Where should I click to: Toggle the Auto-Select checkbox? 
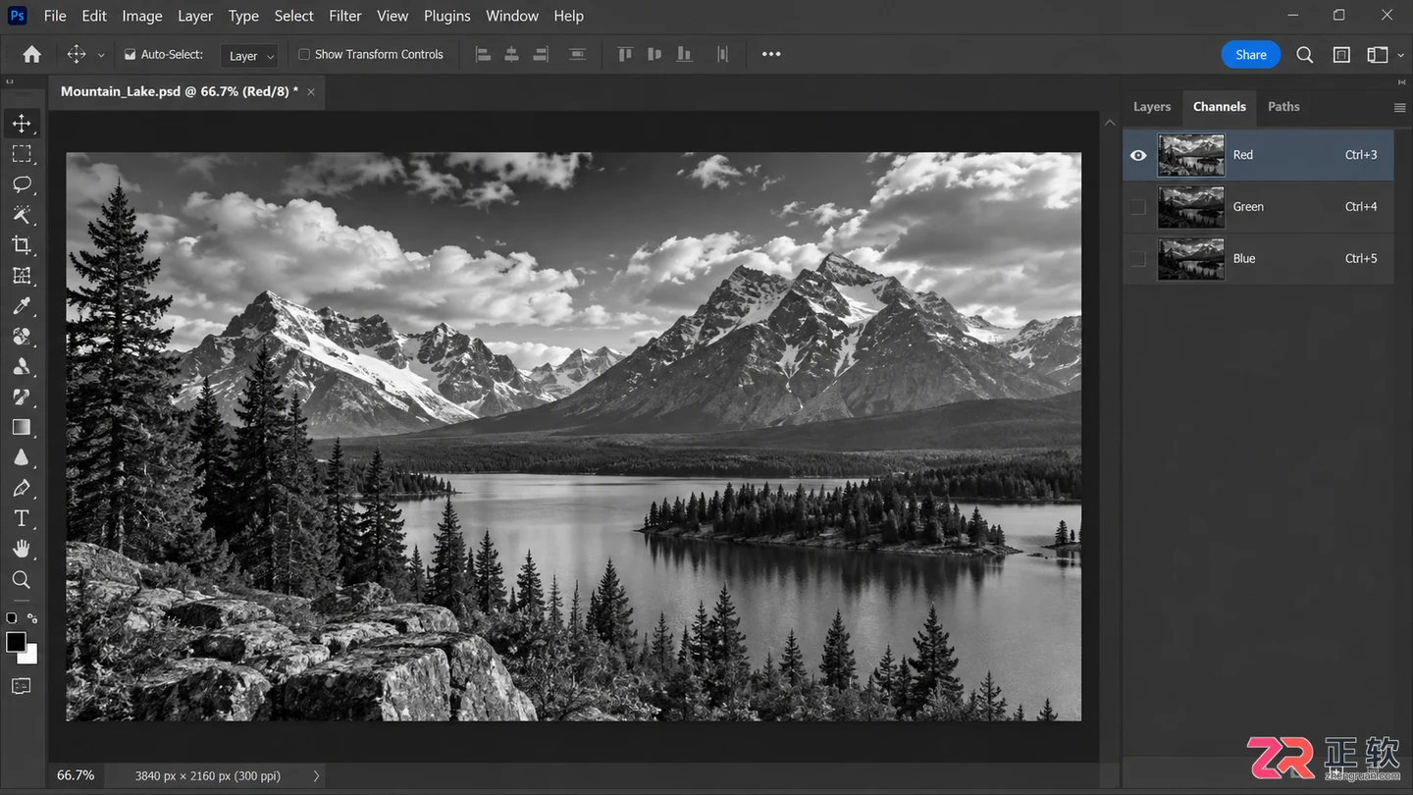[130, 55]
